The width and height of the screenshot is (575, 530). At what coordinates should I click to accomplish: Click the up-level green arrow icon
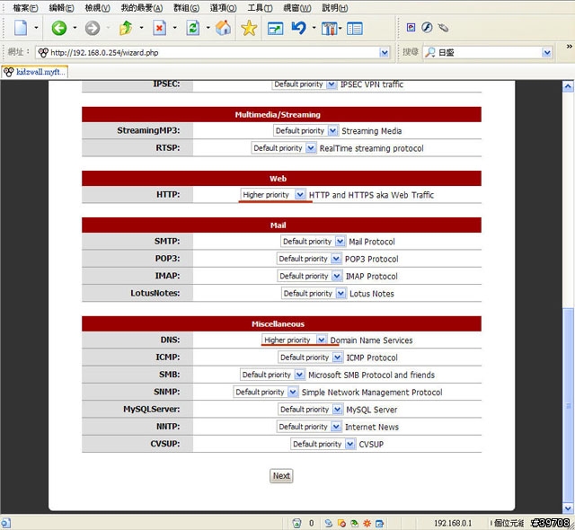pyautogui.click(x=126, y=28)
